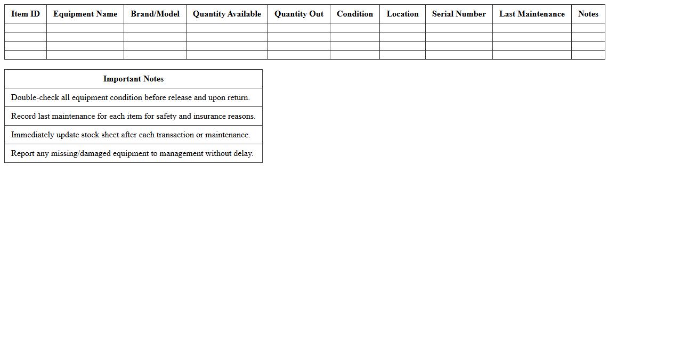Viewport: 681px width, 346px height.
Task: Click first empty cell under Item ID
Action: coord(26,28)
